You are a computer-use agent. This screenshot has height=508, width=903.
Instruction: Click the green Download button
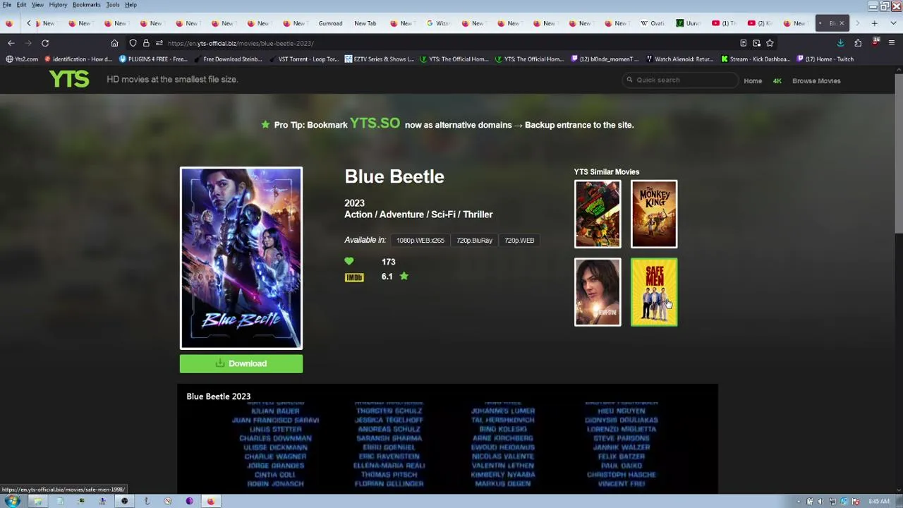click(241, 363)
